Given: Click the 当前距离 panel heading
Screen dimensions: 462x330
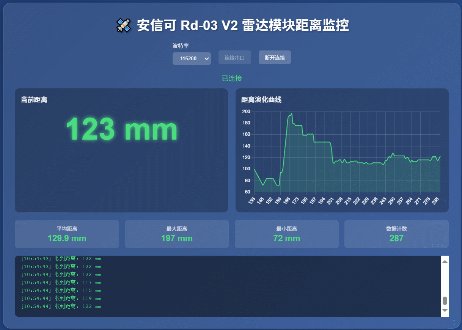Looking at the screenshot, I should [x=34, y=100].
